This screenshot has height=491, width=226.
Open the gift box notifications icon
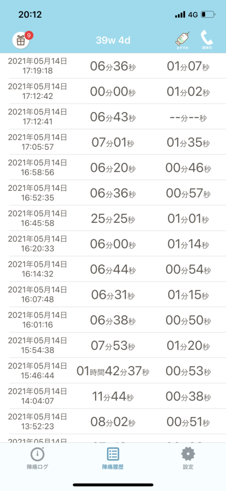point(21,40)
